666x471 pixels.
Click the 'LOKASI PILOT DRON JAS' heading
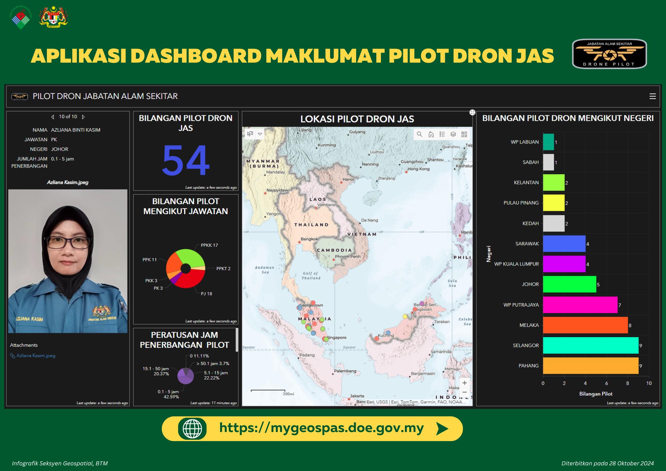[357, 119]
